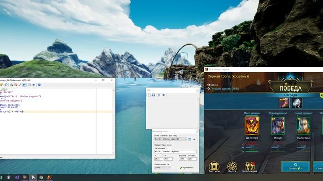Viewport: 323px width, 181px height.
Task: Click the Visual Studio taskbar icon
Action: click(x=17, y=177)
